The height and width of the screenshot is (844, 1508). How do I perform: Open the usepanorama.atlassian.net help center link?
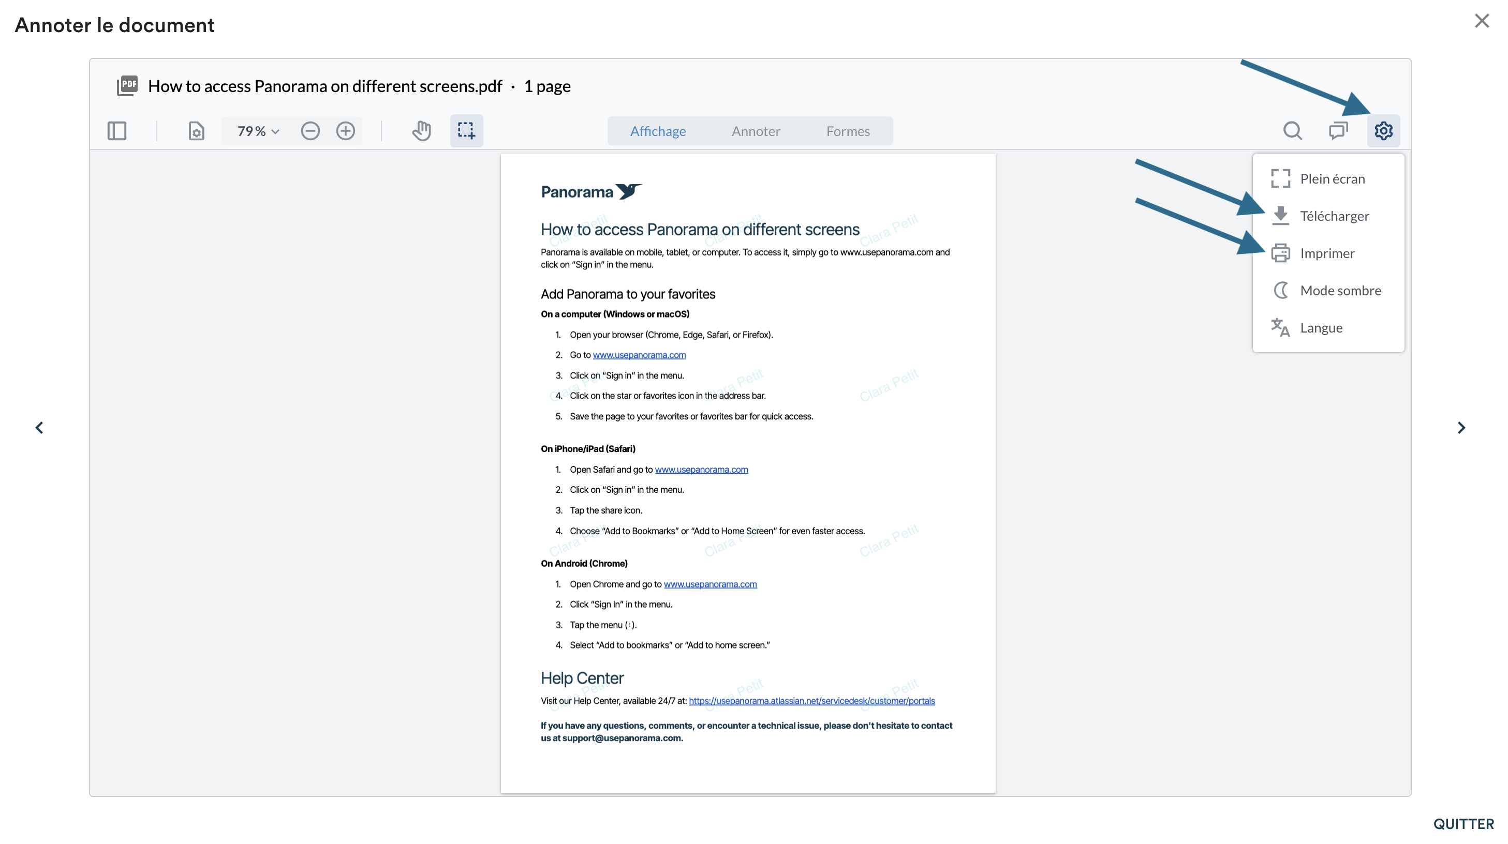(811, 701)
